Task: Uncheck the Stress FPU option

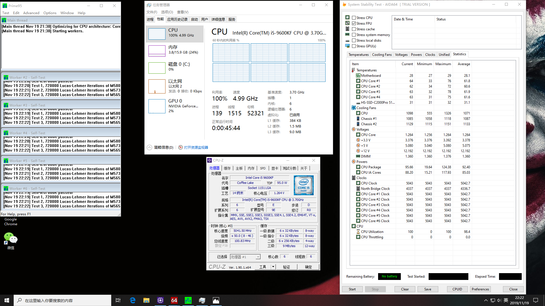Action: [354, 23]
